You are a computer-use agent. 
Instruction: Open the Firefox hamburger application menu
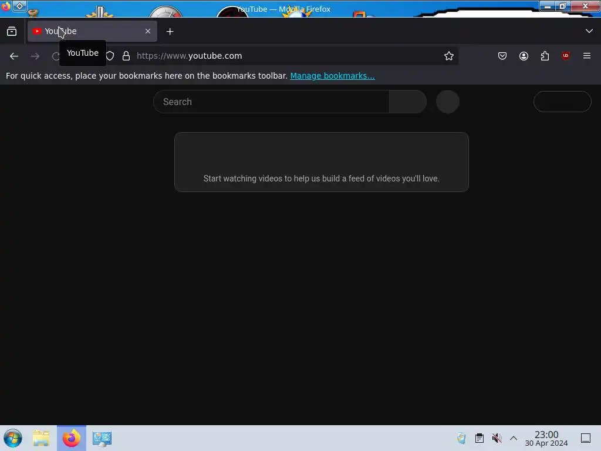(x=587, y=56)
